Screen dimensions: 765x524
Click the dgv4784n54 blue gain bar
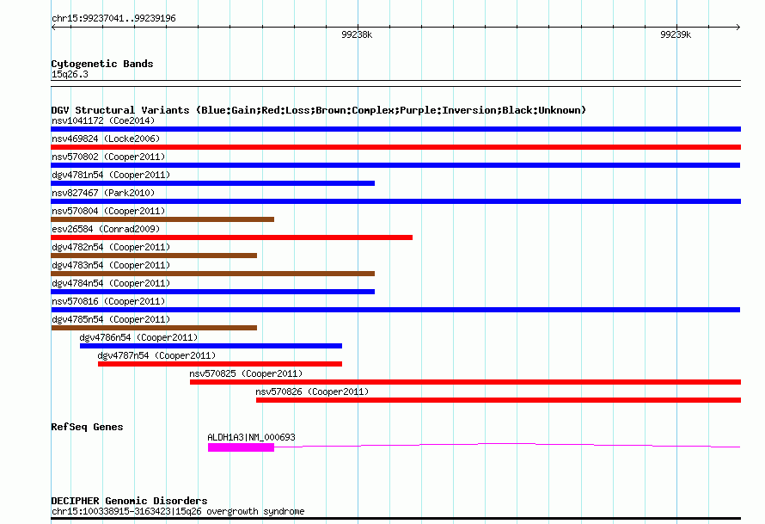click(x=212, y=292)
